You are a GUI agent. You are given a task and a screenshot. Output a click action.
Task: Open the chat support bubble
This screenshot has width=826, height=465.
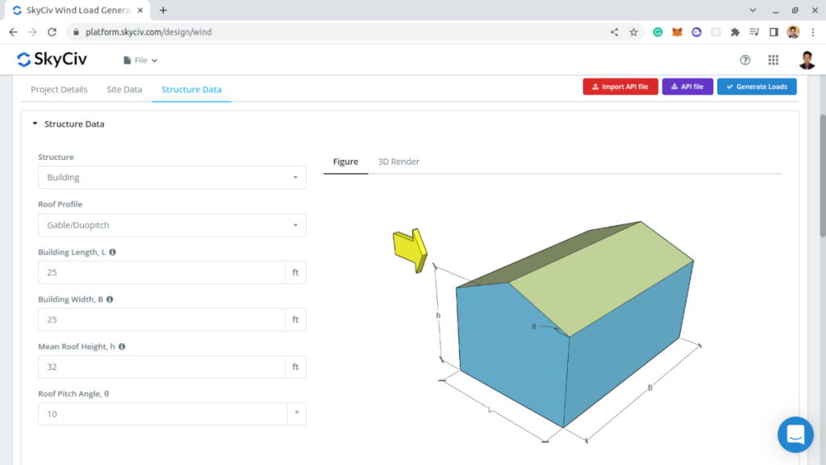pos(795,434)
